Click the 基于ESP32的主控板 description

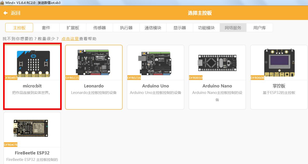[x=279, y=93]
